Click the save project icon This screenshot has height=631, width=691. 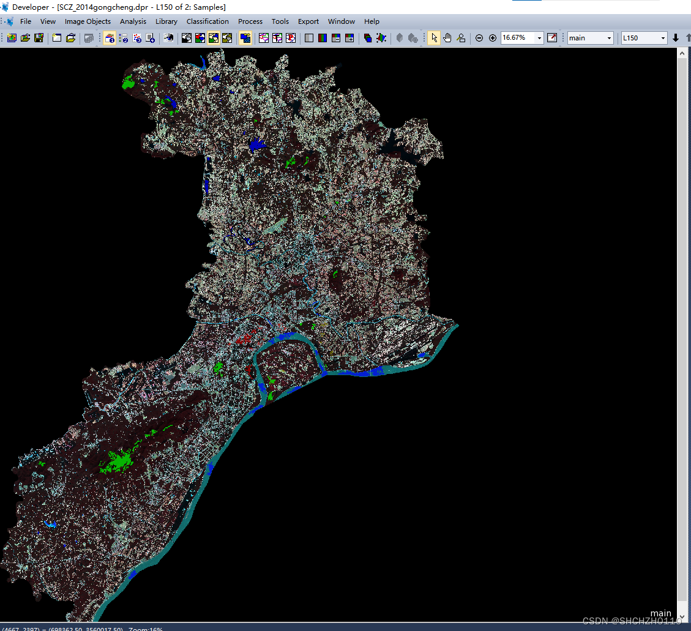pos(39,37)
